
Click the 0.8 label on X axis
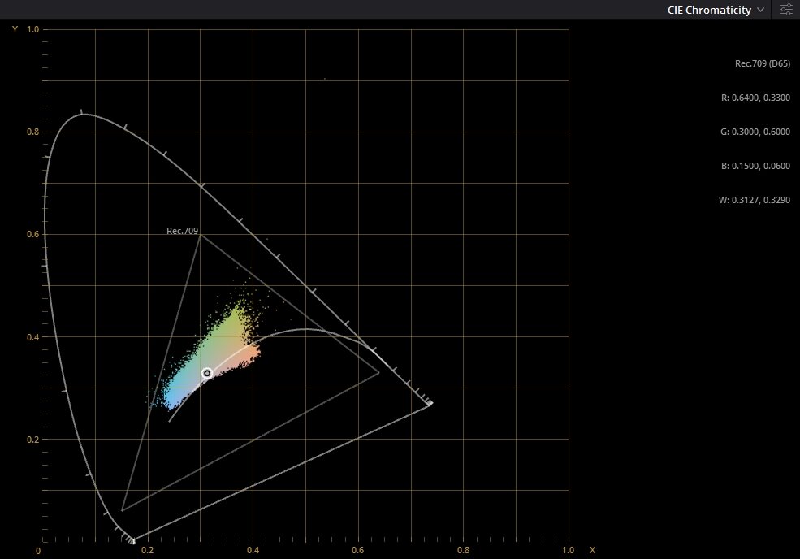(x=463, y=550)
